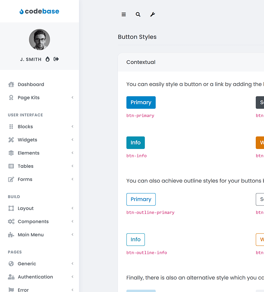Click the droplet icon beside J. SMITH
264x292 pixels.
pyautogui.click(x=47, y=59)
